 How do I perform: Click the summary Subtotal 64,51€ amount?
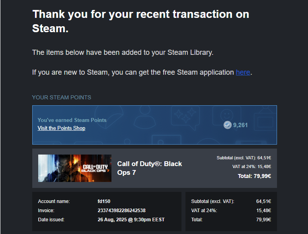point(263,201)
